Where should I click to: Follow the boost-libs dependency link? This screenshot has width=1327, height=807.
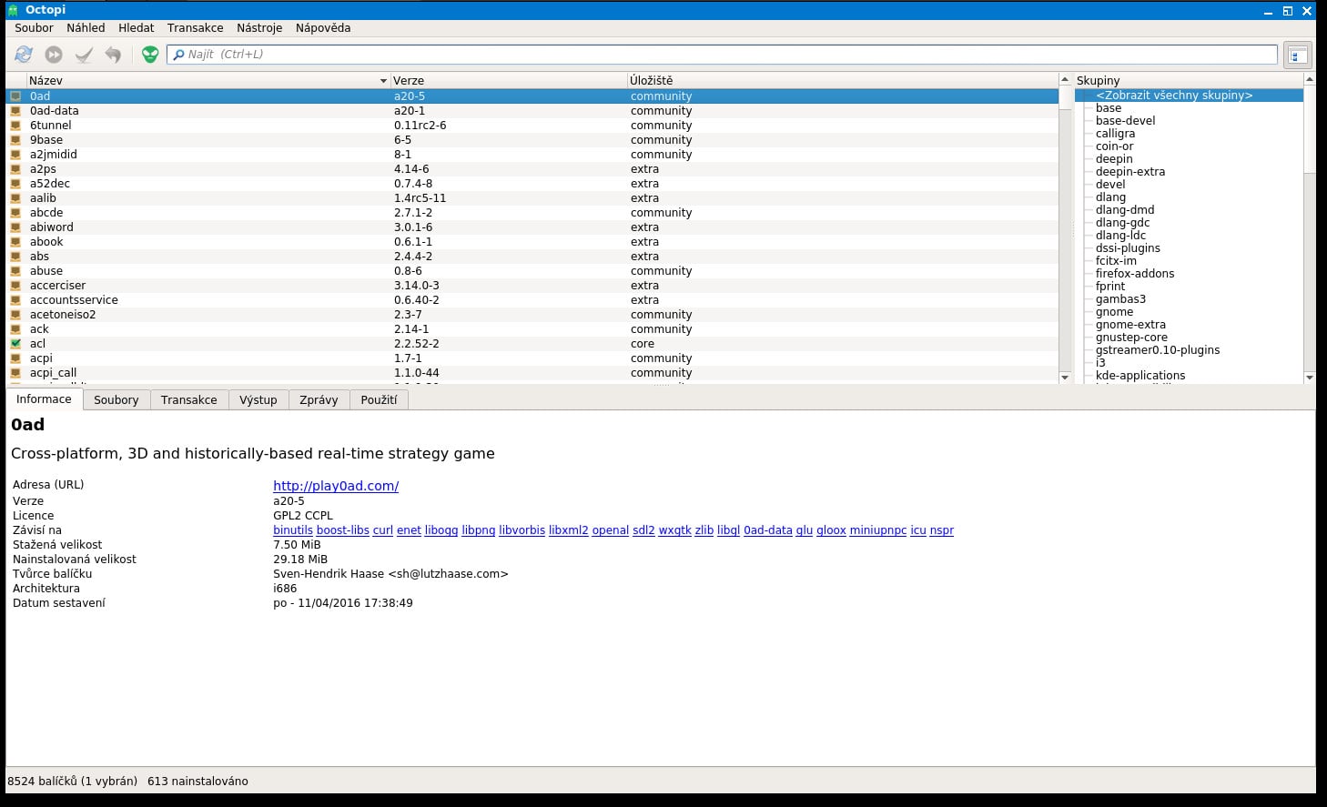[343, 530]
